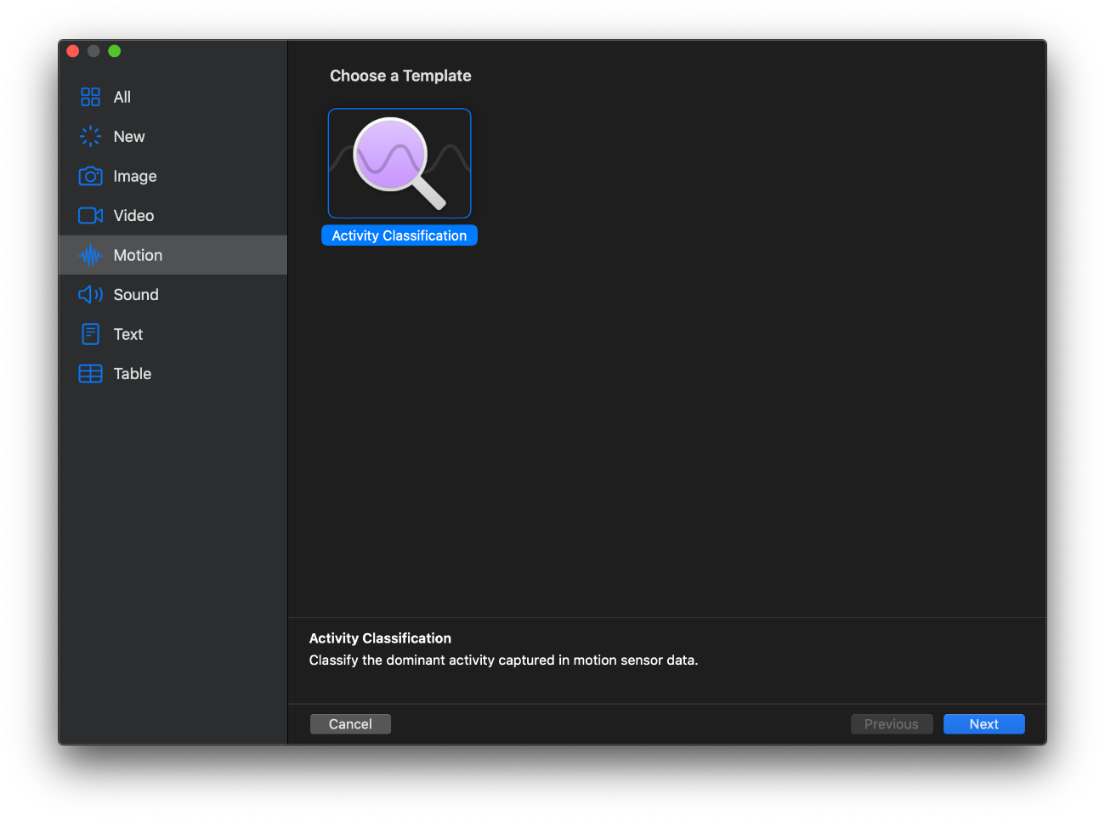Viewport: 1105px width, 822px height.
Task: Click the Image camera icon
Action: point(90,176)
